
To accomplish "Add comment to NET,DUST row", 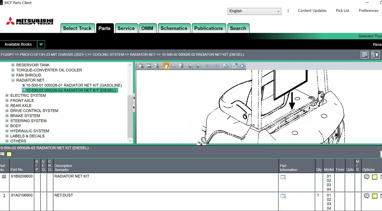I will (x=367, y=196).
